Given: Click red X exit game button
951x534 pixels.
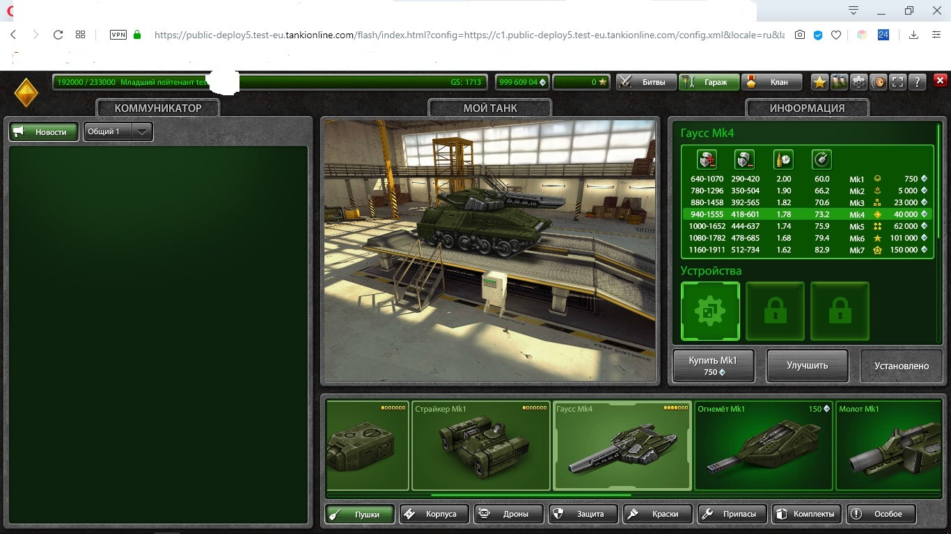Looking at the screenshot, I should pos(940,81).
